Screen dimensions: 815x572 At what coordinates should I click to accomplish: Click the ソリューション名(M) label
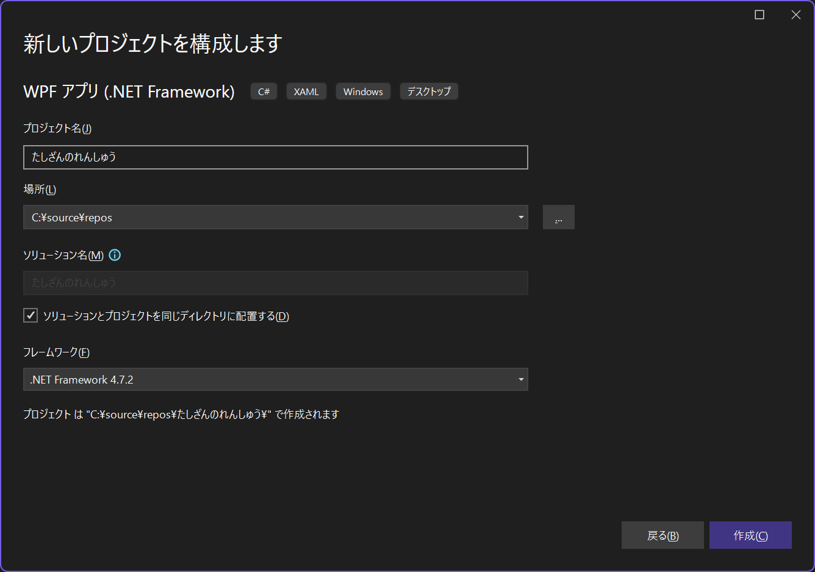click(63, 256)
